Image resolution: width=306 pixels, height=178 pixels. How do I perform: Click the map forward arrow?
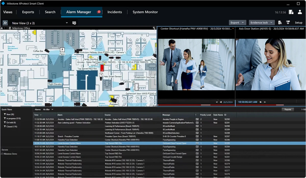[7, 28]
